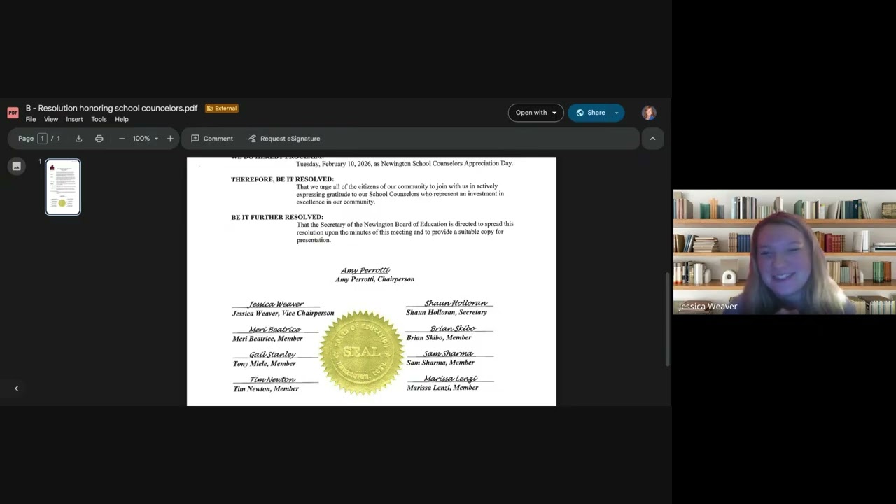Screen dimensions: 896x504
Task: Open the Tools menu
Action: tap(99, 119)
